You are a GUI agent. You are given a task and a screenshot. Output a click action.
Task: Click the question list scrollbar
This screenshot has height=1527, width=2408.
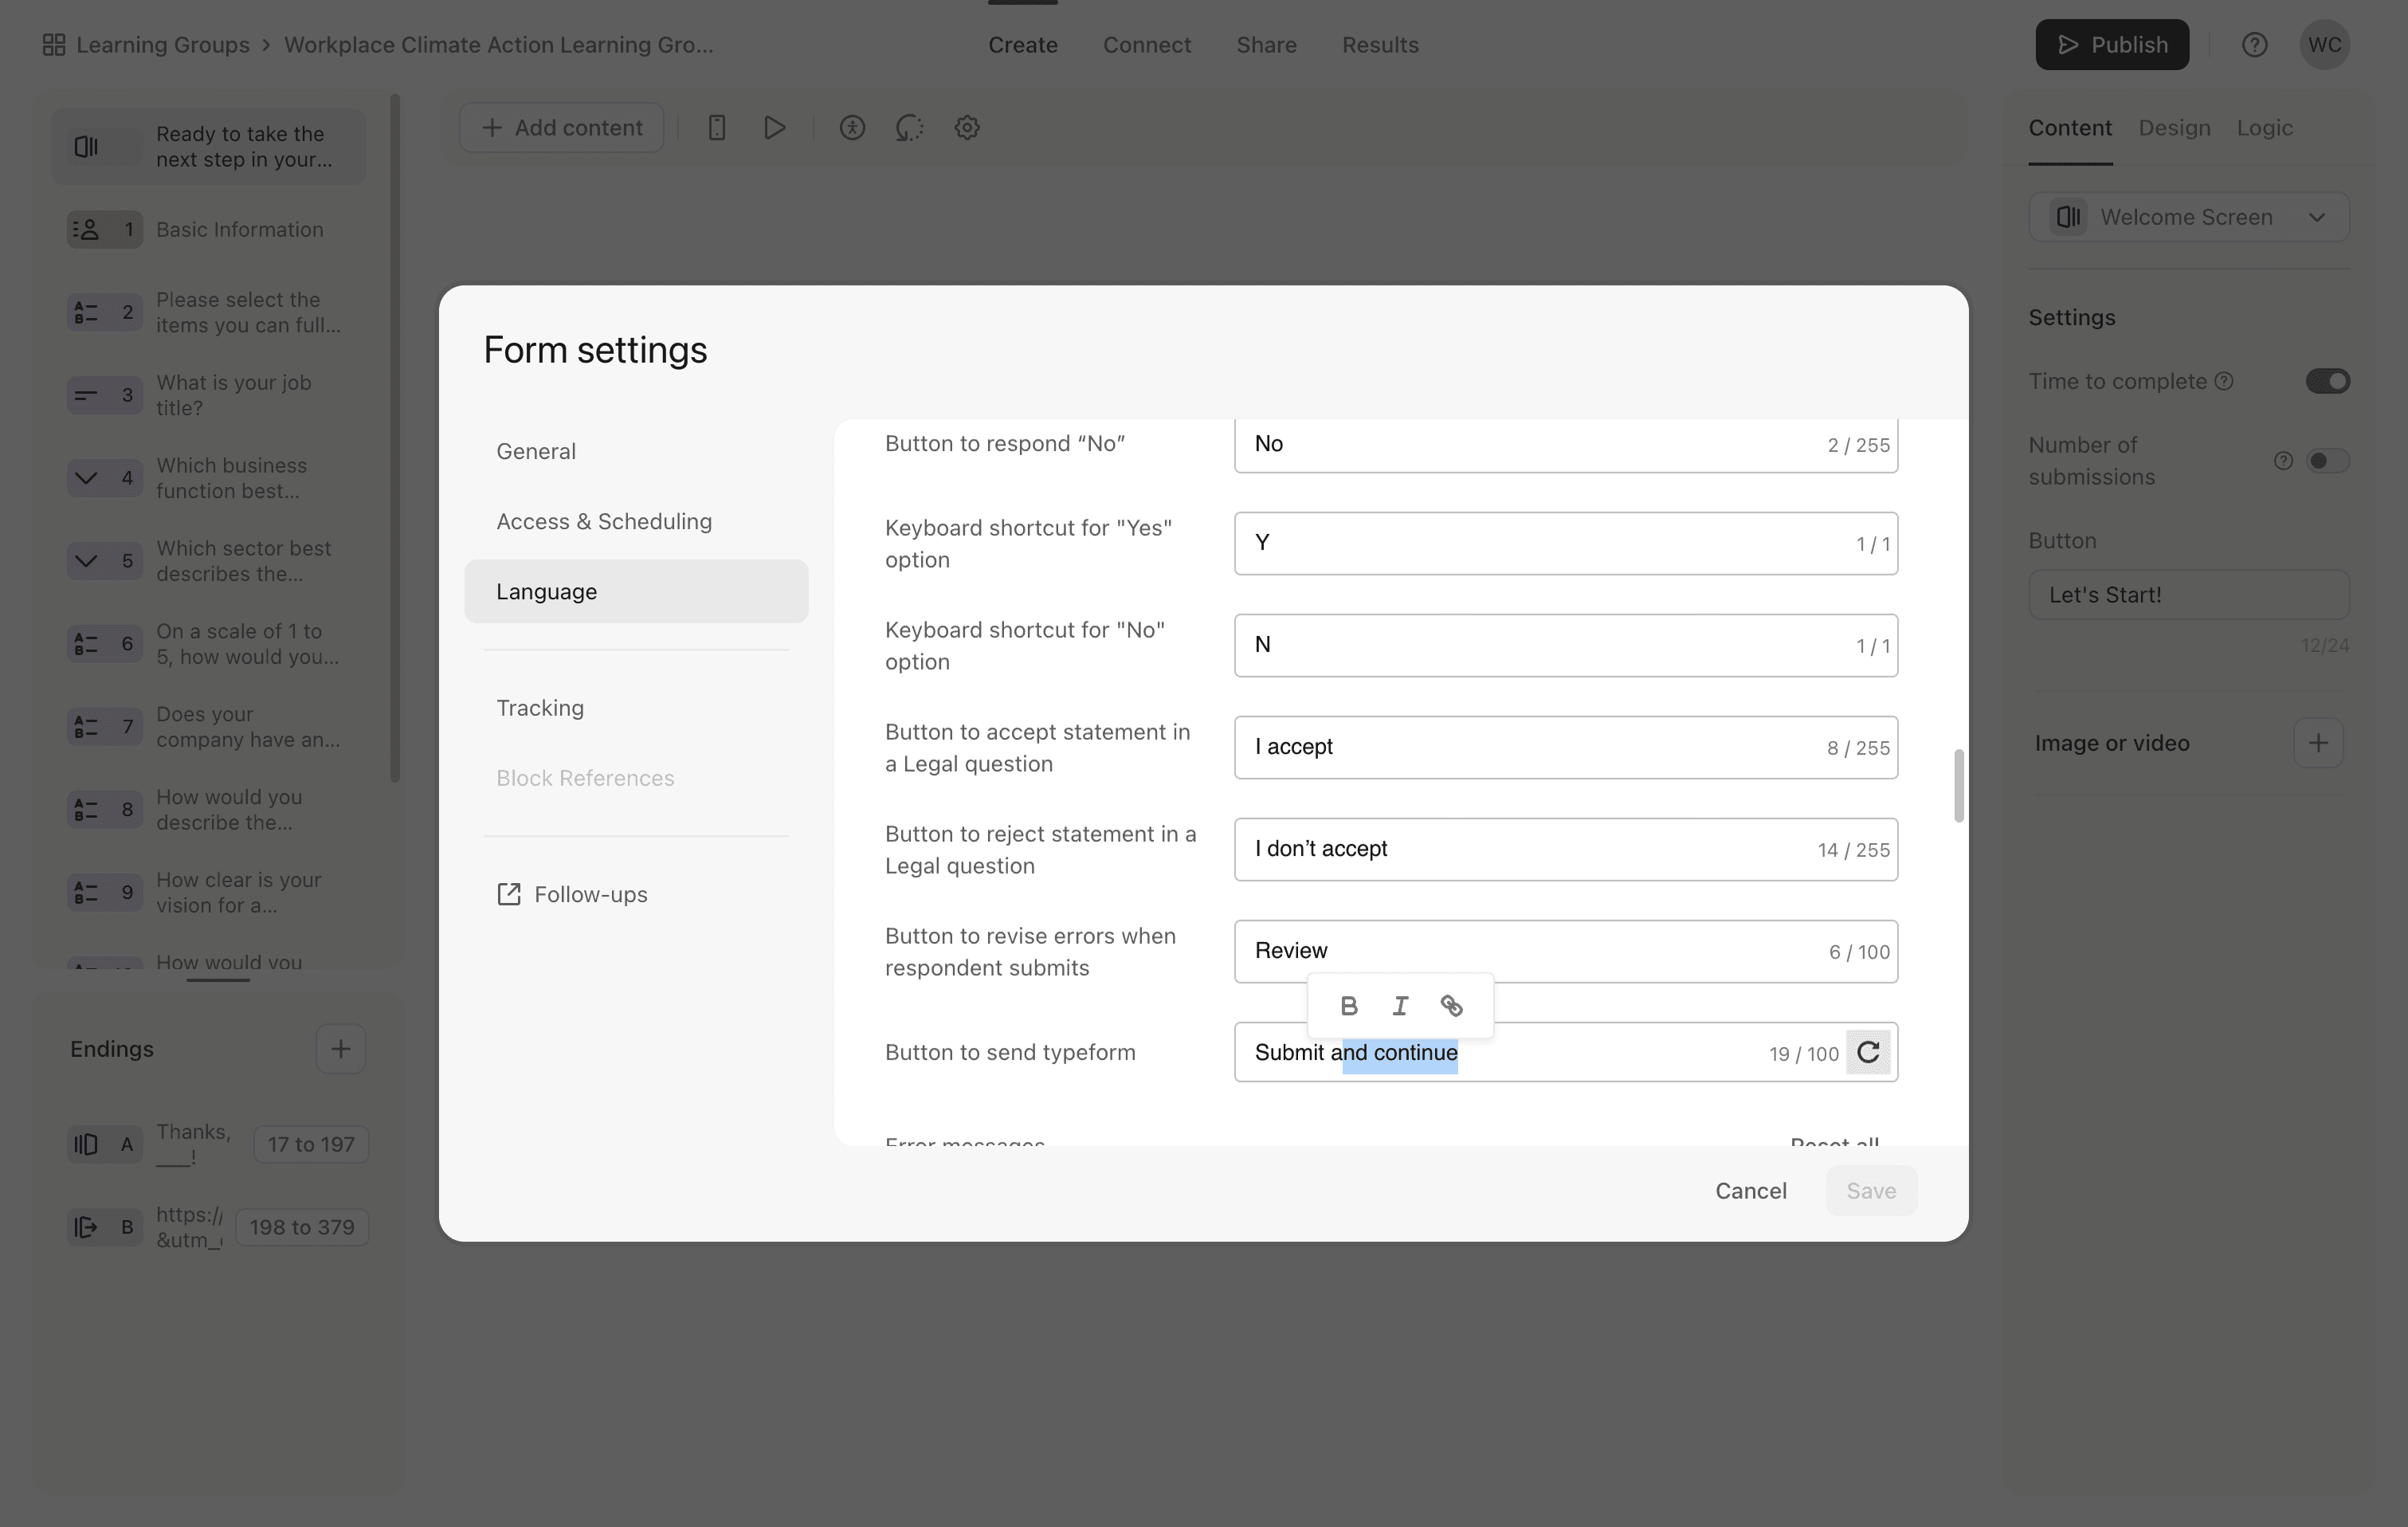tap(395, 438)
